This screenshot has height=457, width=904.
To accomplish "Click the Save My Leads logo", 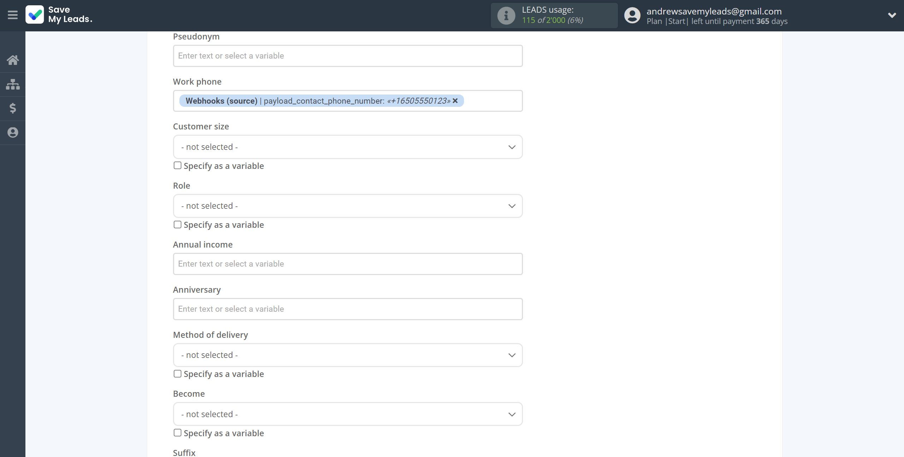I will tap(59, 15).
